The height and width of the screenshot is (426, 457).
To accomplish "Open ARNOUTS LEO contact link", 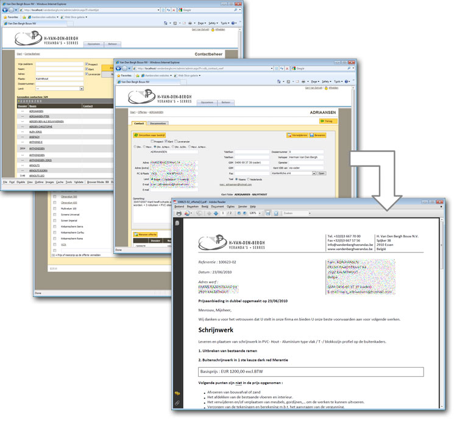I will 37,176.
